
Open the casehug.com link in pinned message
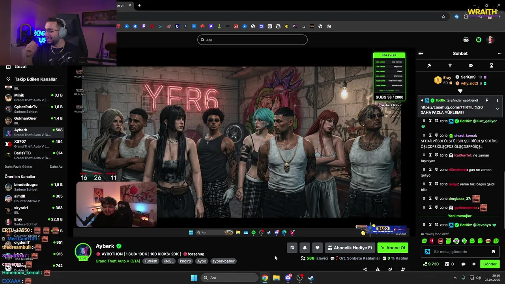coord(447,107)
